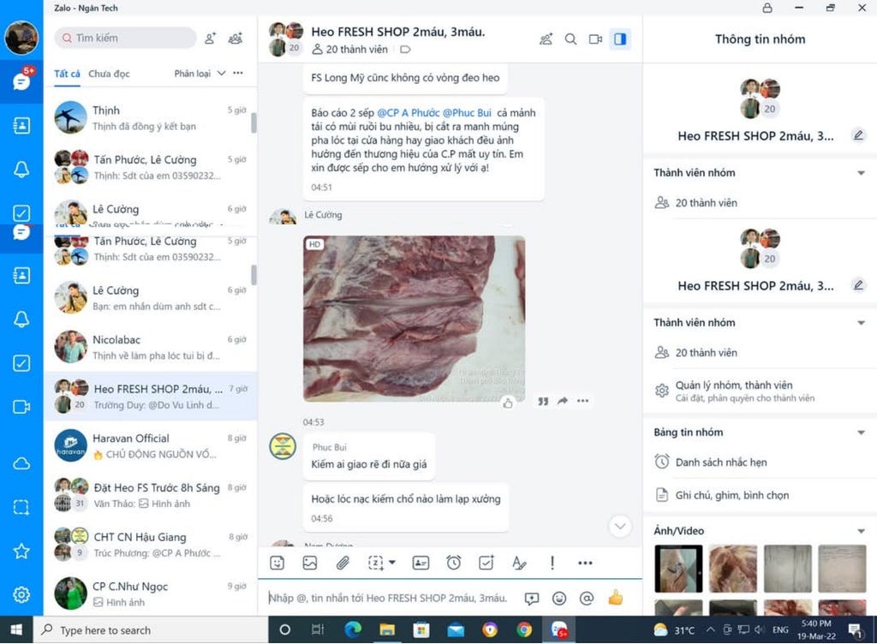The width and height of the screenshot is (877, 644).
Task: Open Cloud storage from the left sidebar
Action: (x=21, y=463)
